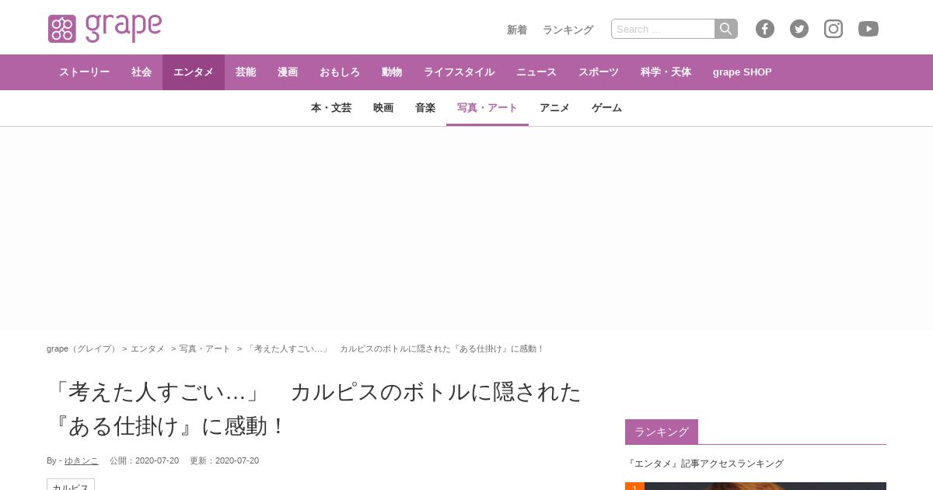Select the エンタメ nav item

pyautogui.click(x=194, y=72)
